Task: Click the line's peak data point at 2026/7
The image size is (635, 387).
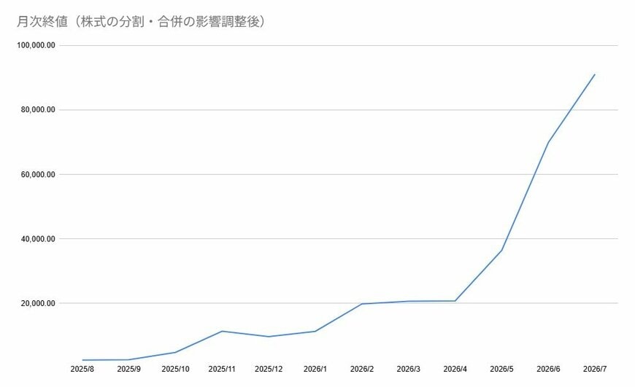Action: [x=595, y=74]
